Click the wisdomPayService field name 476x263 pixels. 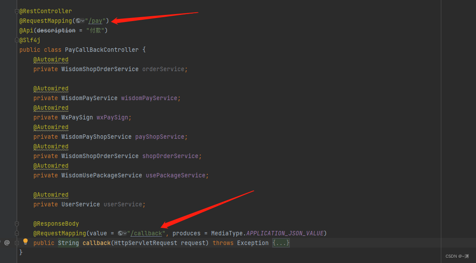point(149,98)
